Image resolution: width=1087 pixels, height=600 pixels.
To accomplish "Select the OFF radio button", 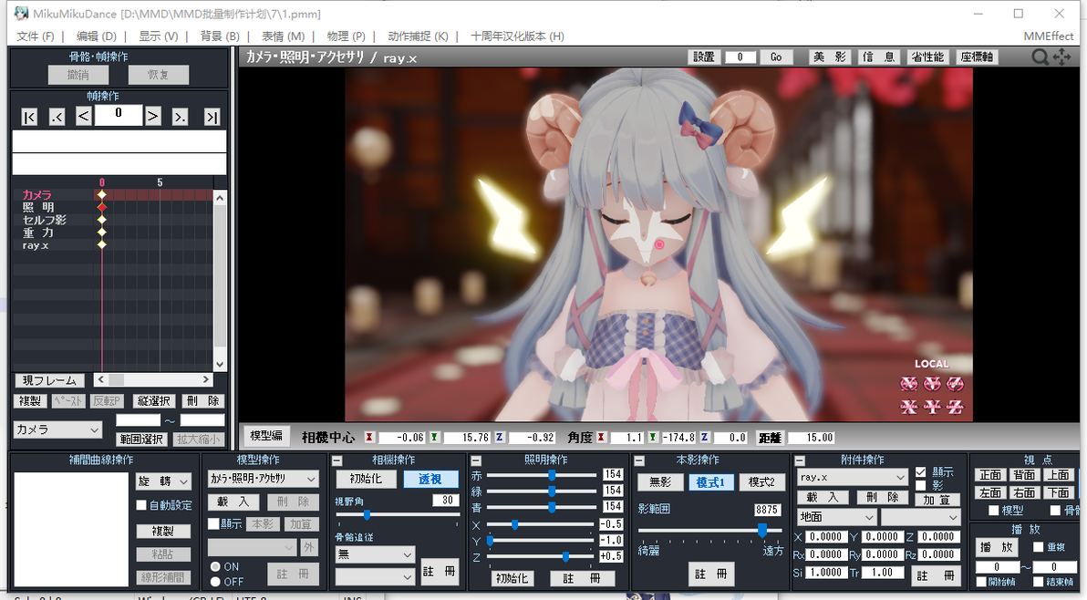I will pos(215,582).
